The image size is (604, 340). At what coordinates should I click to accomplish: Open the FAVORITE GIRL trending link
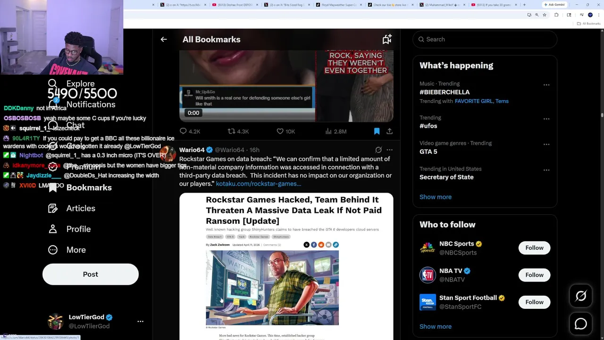click(x=473, y=101)
